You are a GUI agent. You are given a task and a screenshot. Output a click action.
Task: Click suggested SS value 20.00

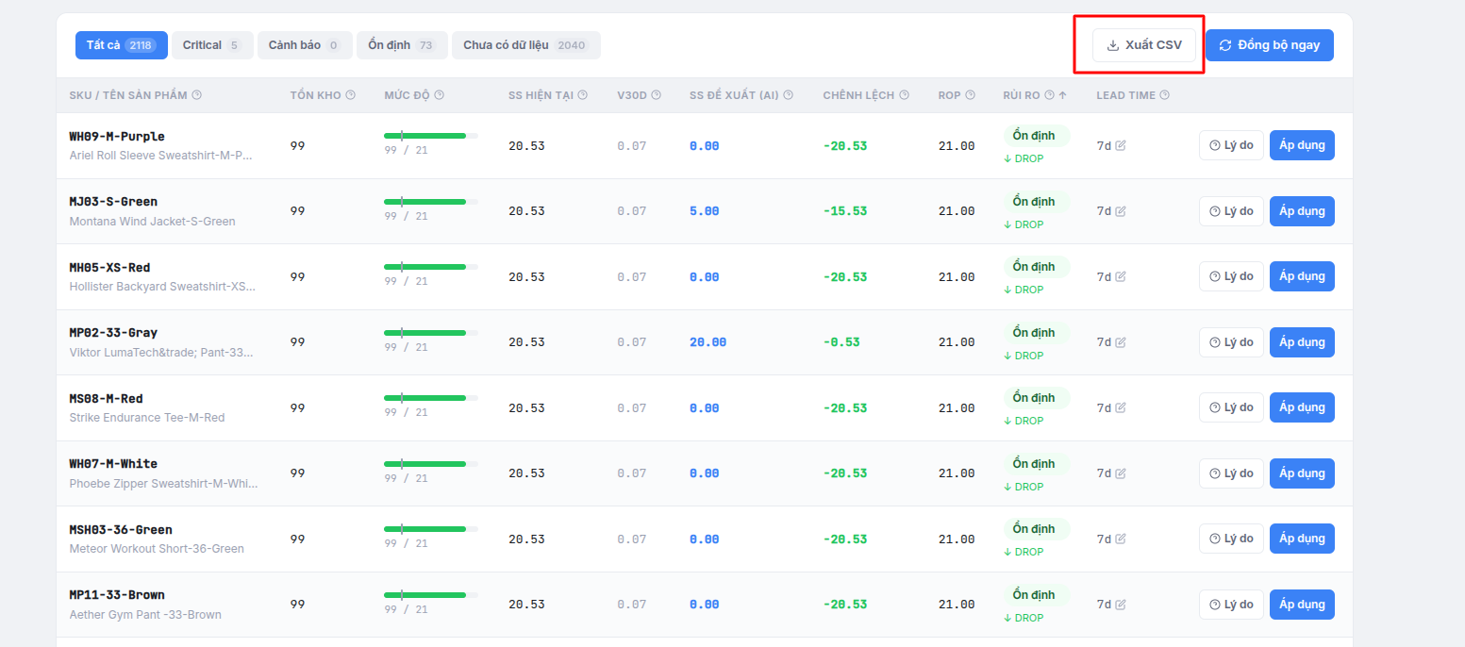tap(708, 342)
